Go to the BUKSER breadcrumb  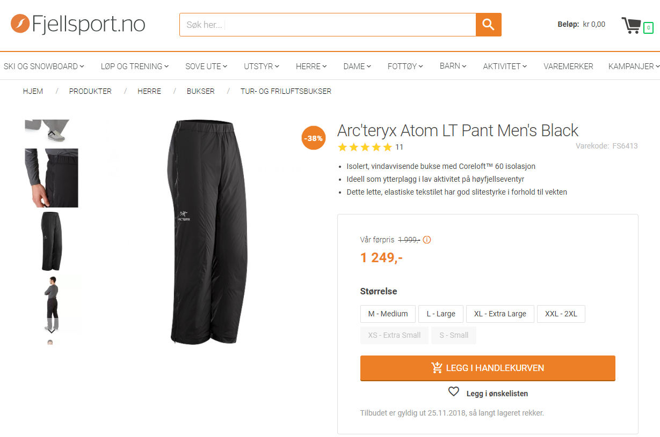point(201,91)
